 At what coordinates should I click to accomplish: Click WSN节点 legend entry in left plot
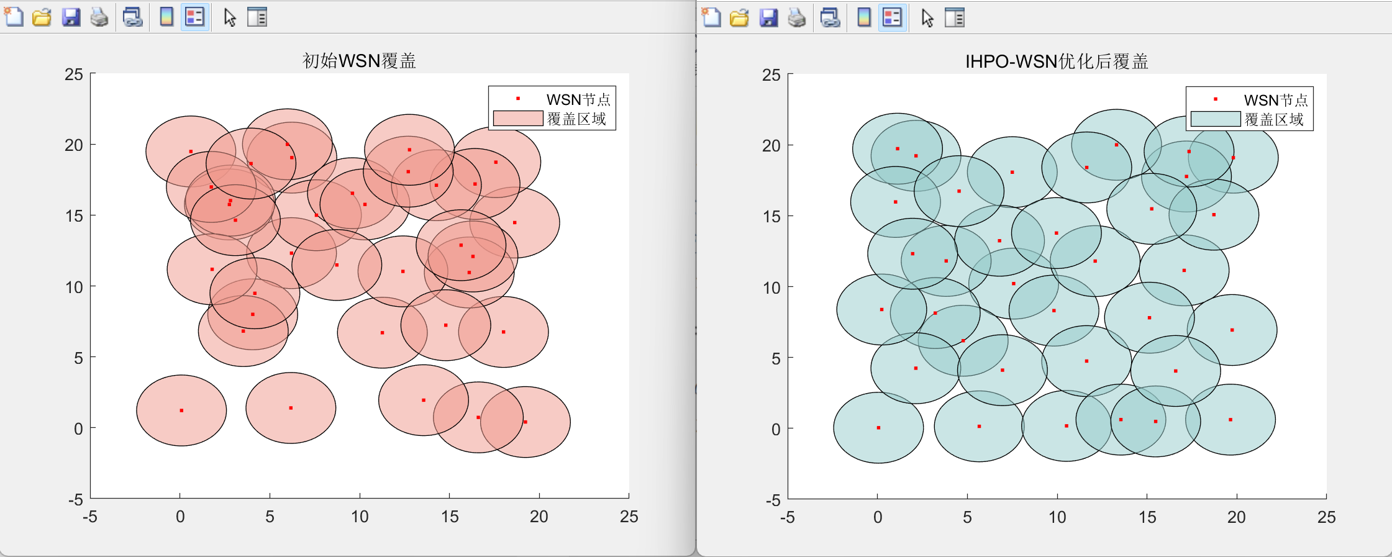coord(578,99)
